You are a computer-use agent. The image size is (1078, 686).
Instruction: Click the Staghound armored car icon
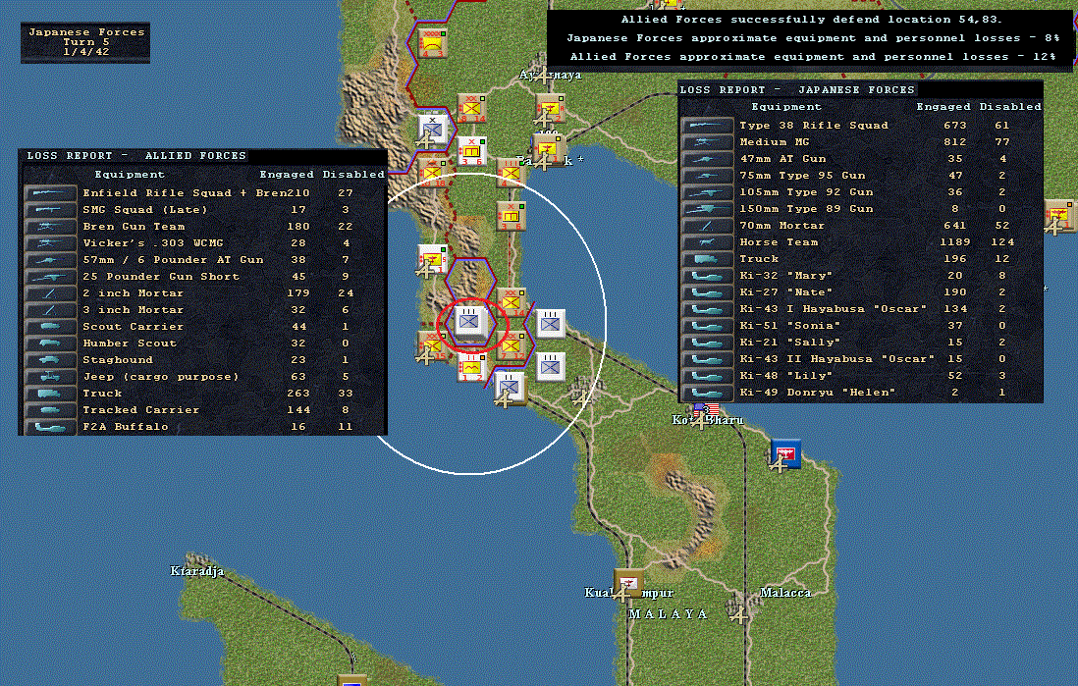click(50, 360)
